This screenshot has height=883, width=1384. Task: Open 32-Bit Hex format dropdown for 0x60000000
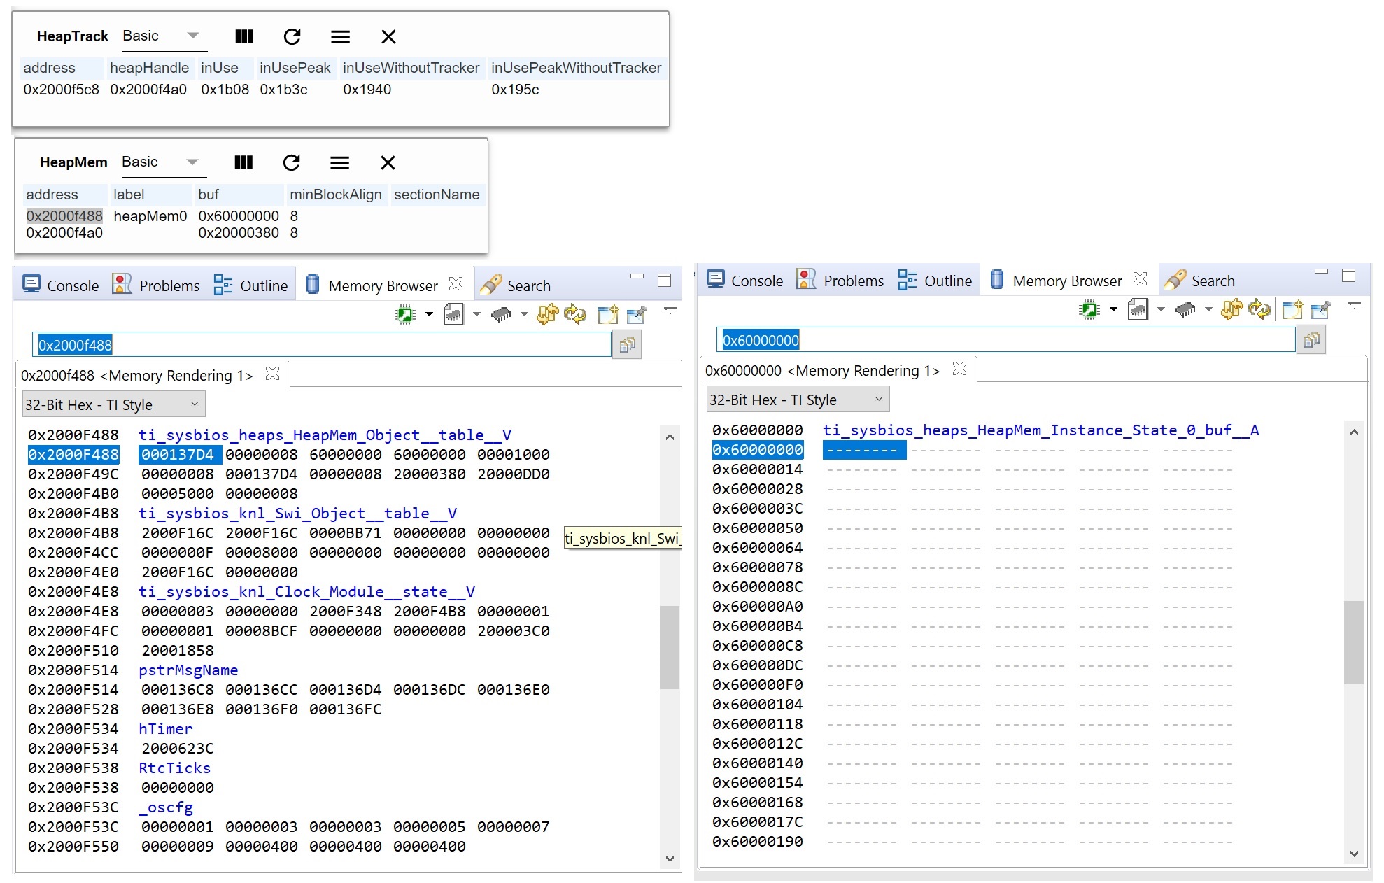(798, 400)
